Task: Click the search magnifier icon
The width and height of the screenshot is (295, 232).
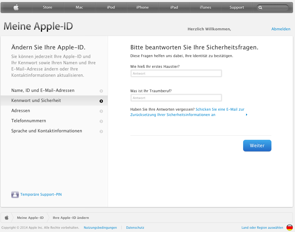Action: click(x=260, y=7)
